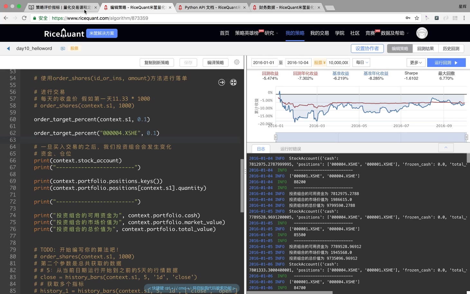Open the 首页 navigation item
This screenshot has height=294, width=470.
[x=224, y=33]
